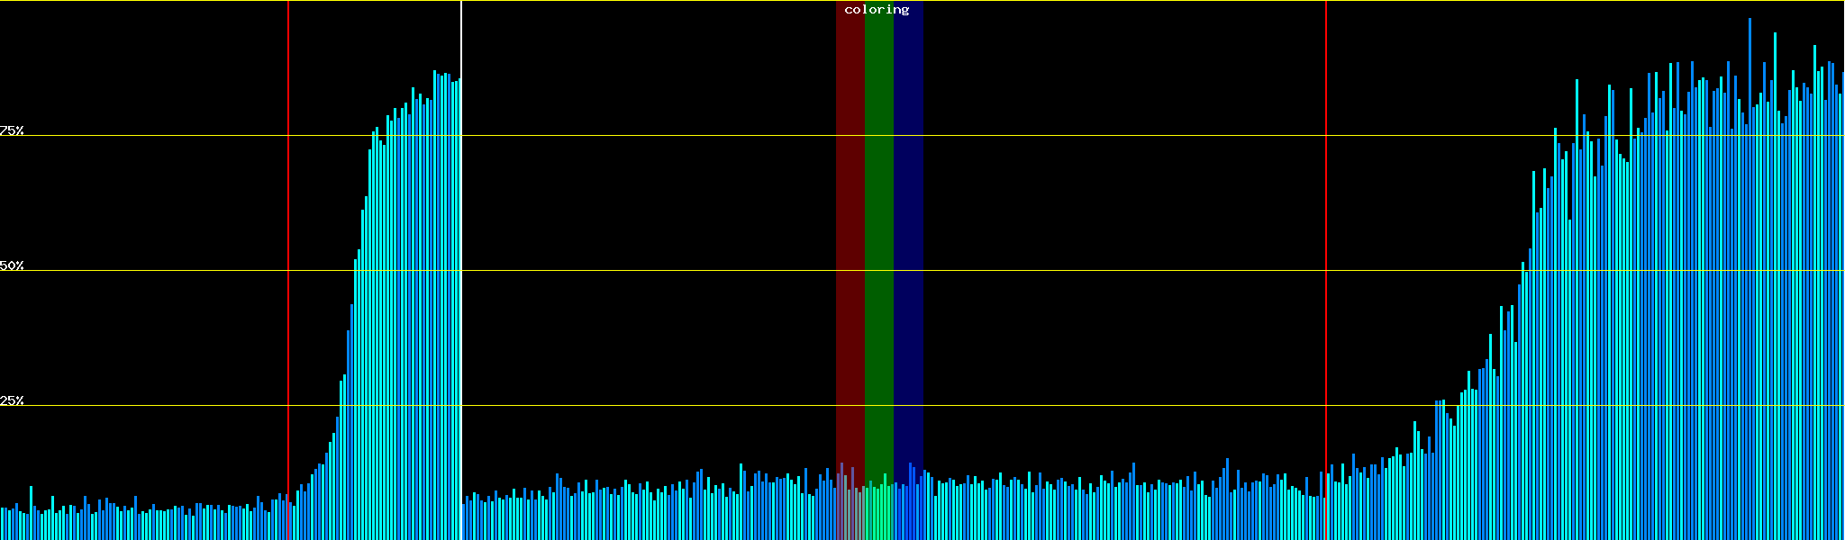Click the 25% axis label
The image size is (1845, 540).
tap(12, 400)
